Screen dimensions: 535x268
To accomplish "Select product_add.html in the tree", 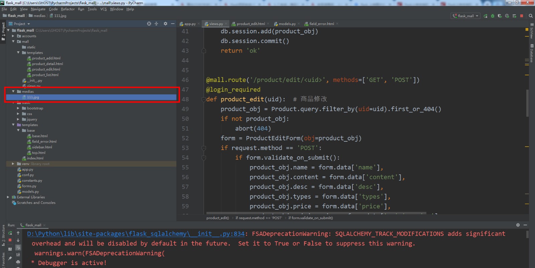I will coord(46,58).
